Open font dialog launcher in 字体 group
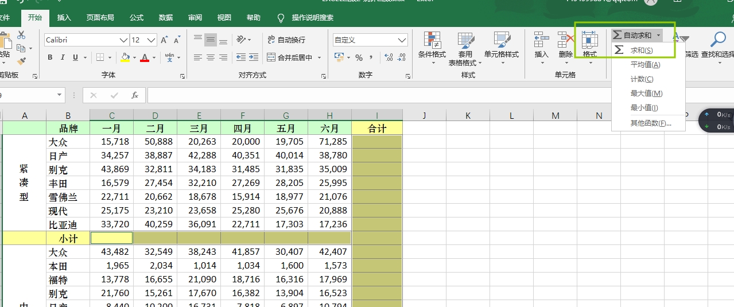Viewport: 734px width, 307px height. tap(182, 76)
